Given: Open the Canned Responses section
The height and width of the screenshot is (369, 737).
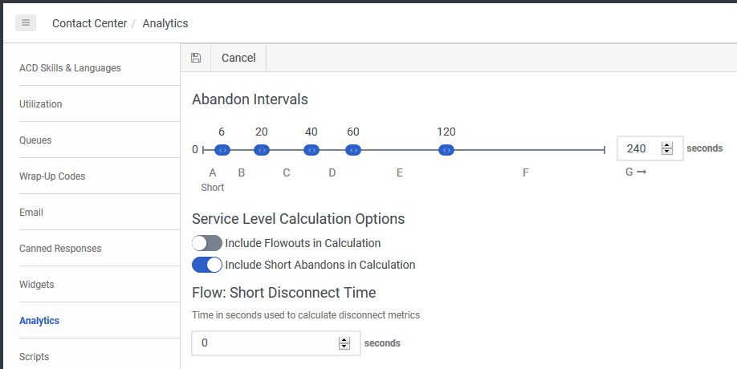Looking at the screenshot, I should [60, 249].
